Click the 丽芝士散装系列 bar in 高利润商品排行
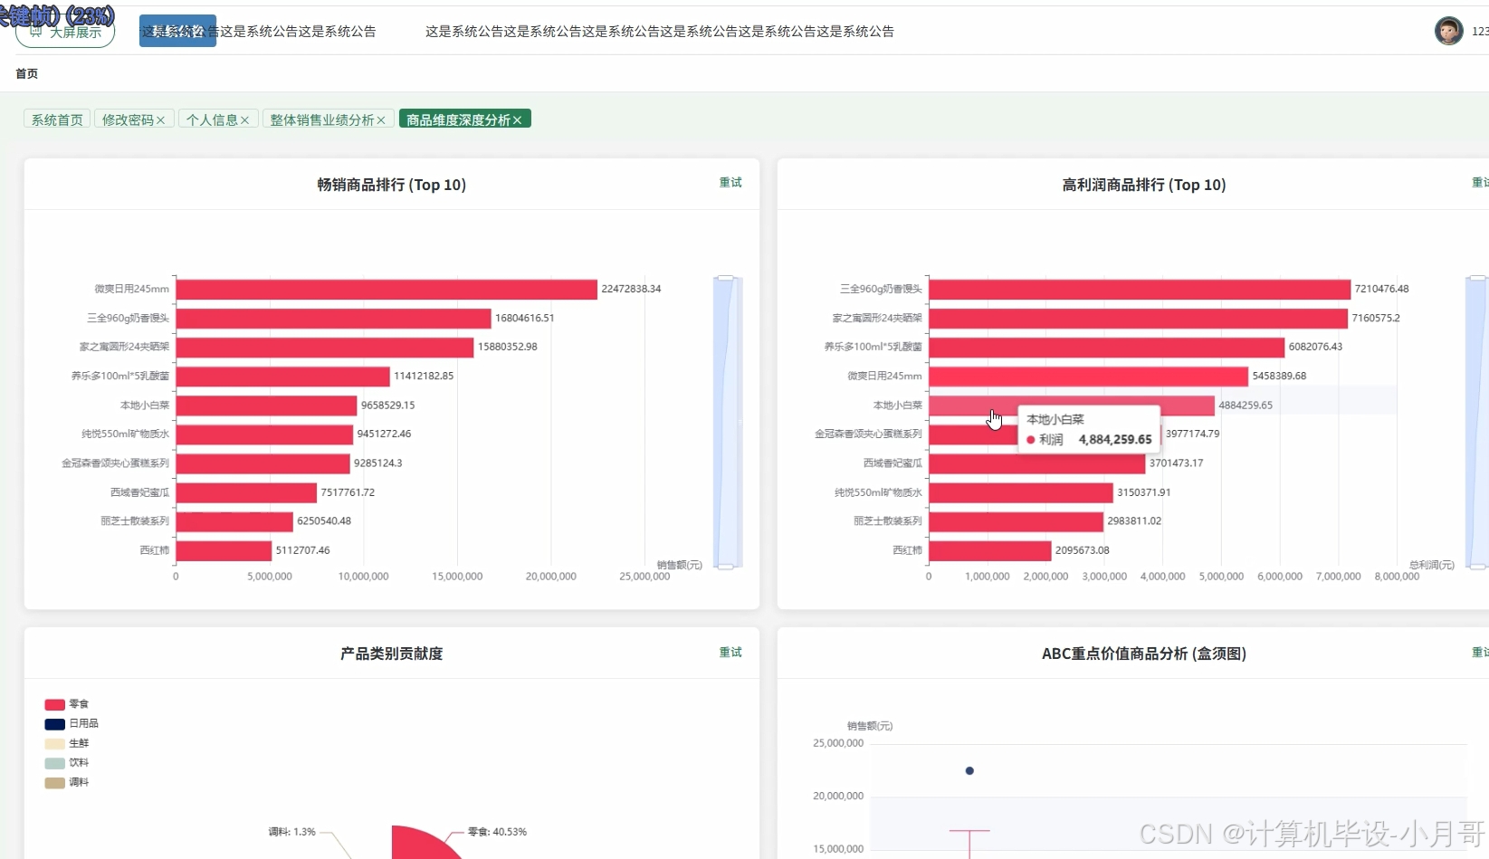1489x859 pixels. pyautogui.click(x=1017, y=521)
